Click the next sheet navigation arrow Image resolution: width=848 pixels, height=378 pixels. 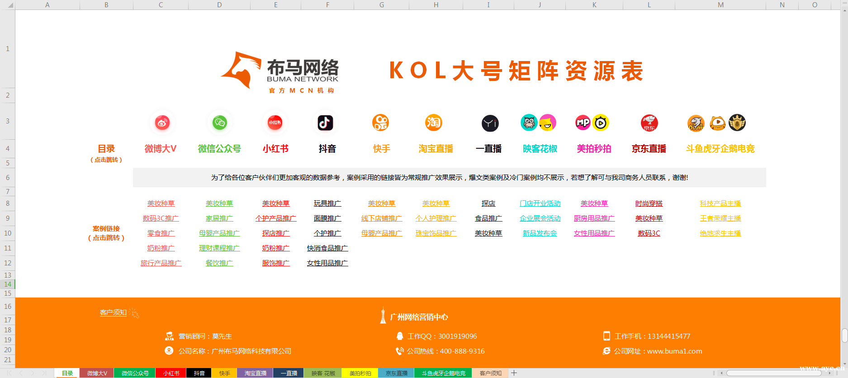pyautogui.click(x=32, y=373)
